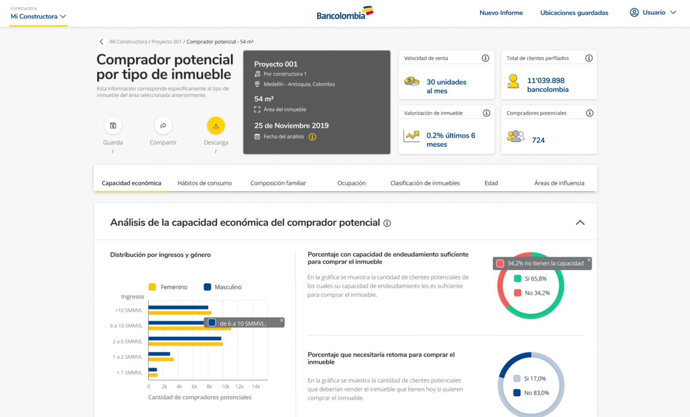
Task: Select the Capacidad económica tab
Action: pyautogui.click(x=131, y=183)
